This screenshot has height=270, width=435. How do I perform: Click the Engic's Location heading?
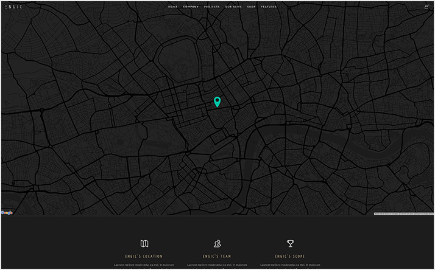point(144,257)
